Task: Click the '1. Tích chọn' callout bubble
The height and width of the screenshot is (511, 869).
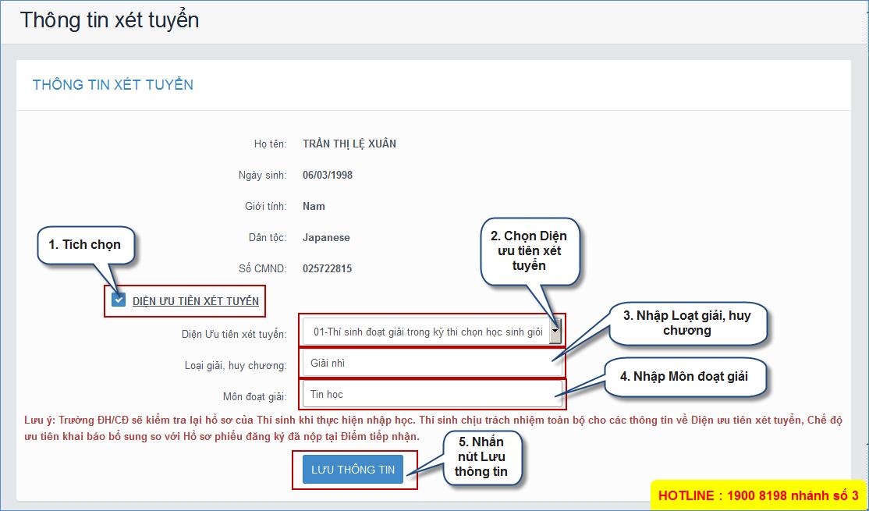Action: coord(84,245)
